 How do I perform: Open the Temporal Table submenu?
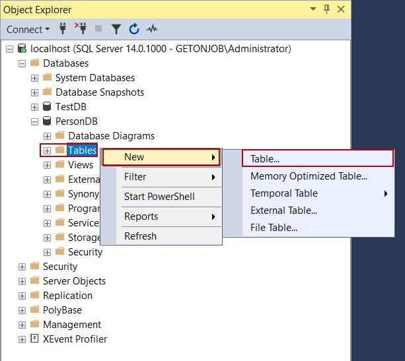(x=284, y=193)
